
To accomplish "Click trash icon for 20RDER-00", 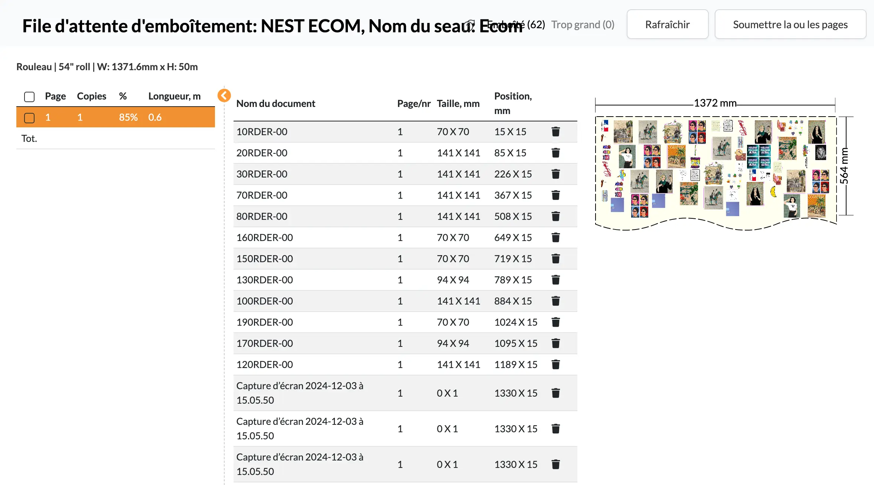I will coord(555,153).
